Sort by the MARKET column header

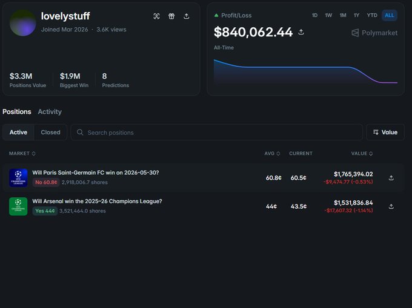pos(22,153)
